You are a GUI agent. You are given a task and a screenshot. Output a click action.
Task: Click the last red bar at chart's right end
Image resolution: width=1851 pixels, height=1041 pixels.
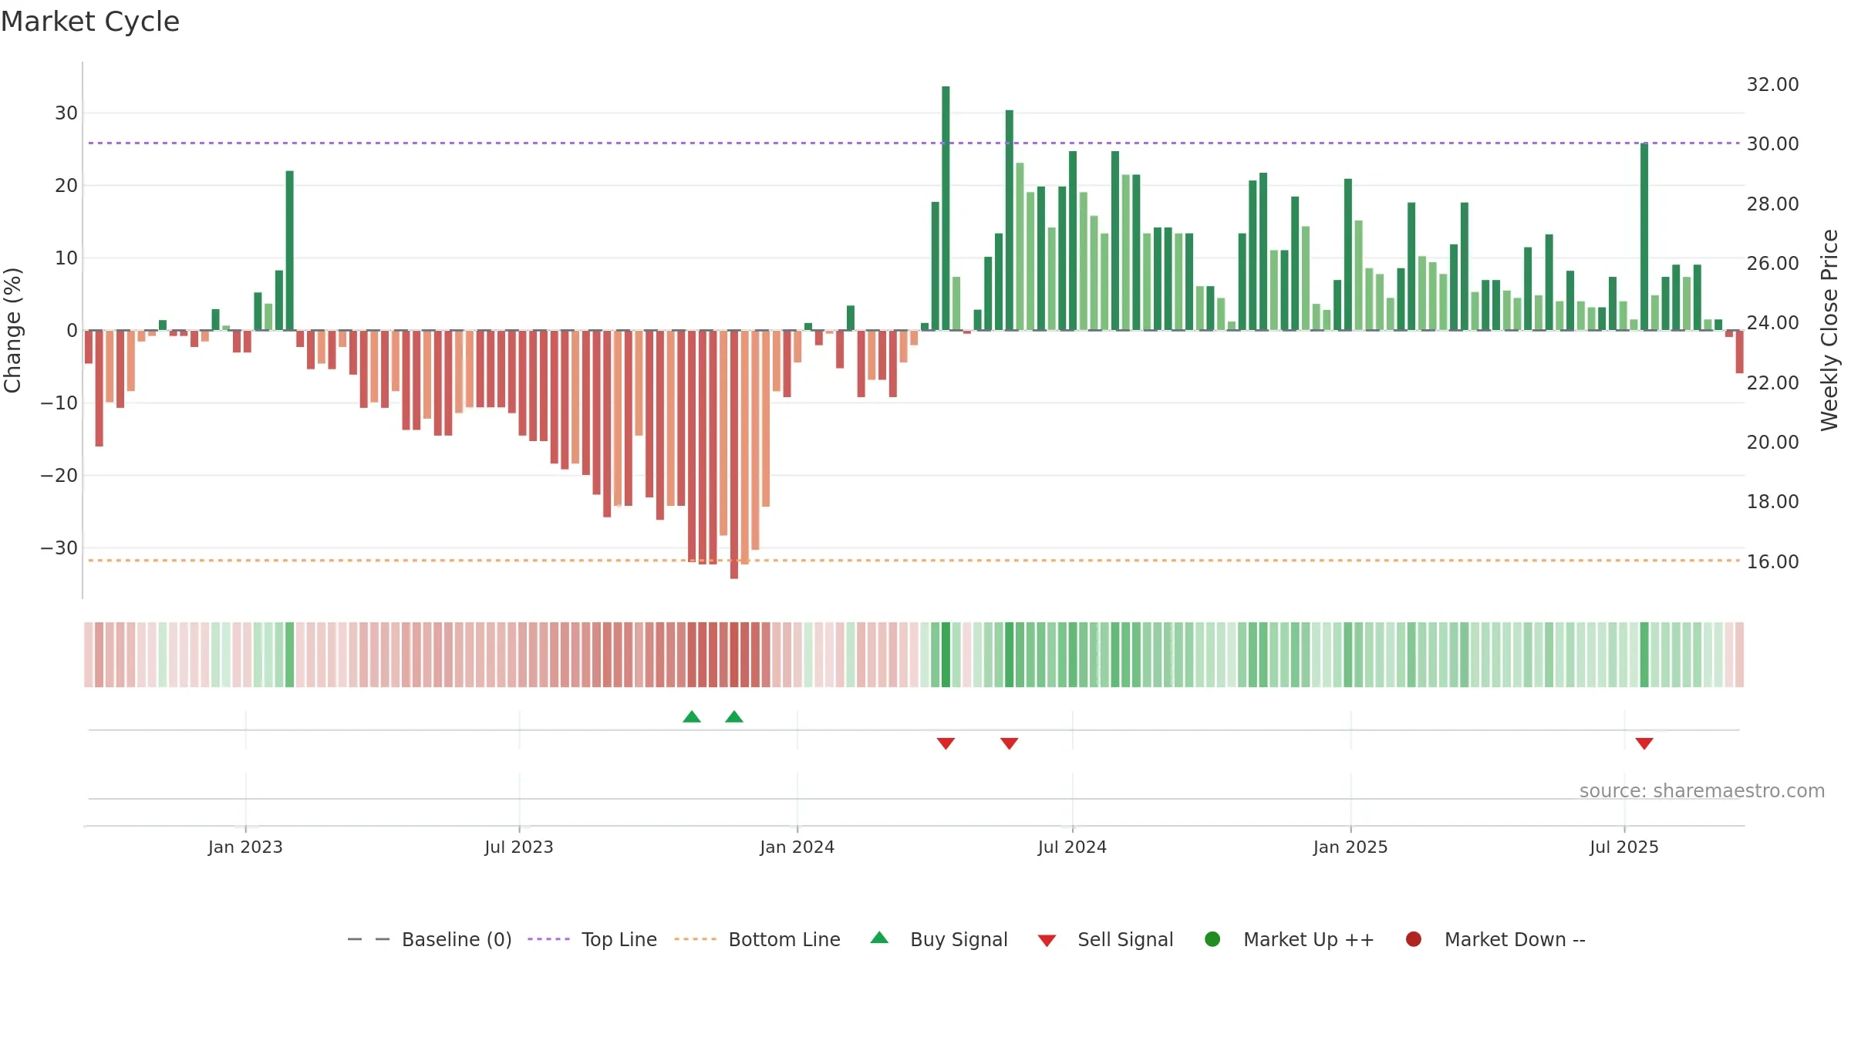(x=1739, y=352)
